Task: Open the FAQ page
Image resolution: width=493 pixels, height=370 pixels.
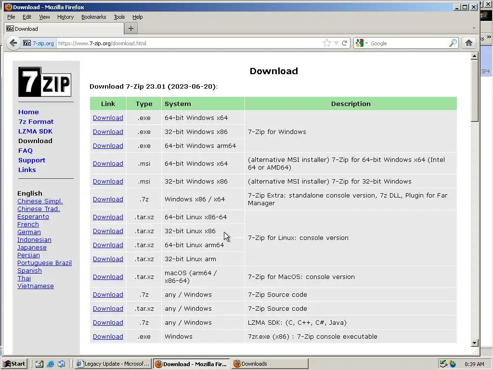Action: (x=25, y=151)
